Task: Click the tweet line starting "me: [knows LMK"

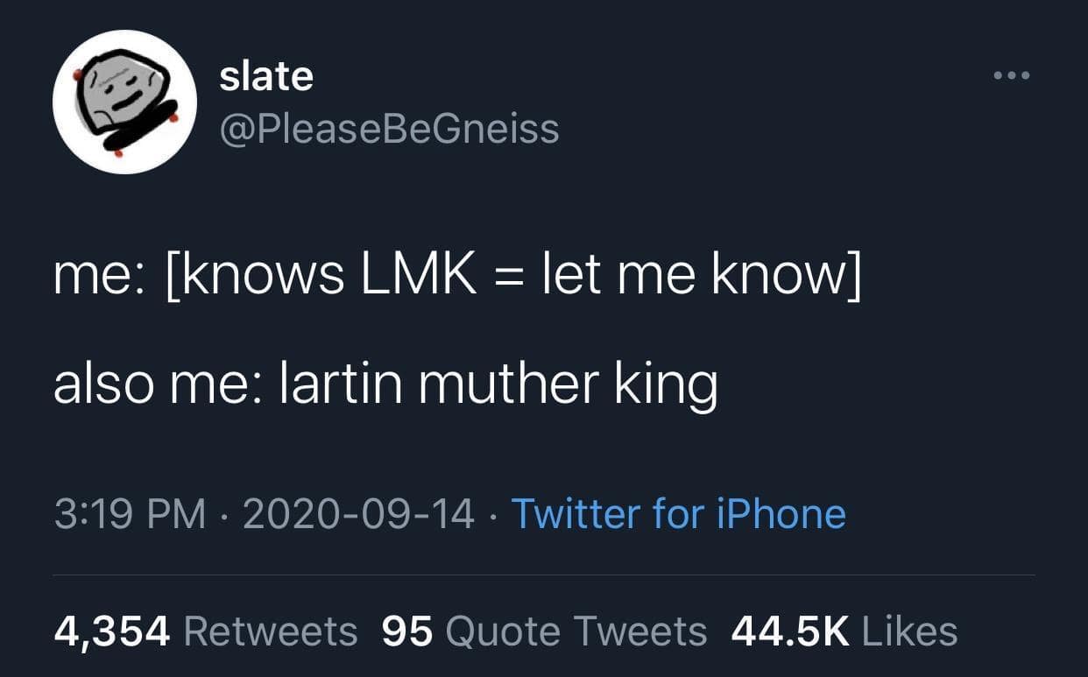Action: click(x=457, y=275)
